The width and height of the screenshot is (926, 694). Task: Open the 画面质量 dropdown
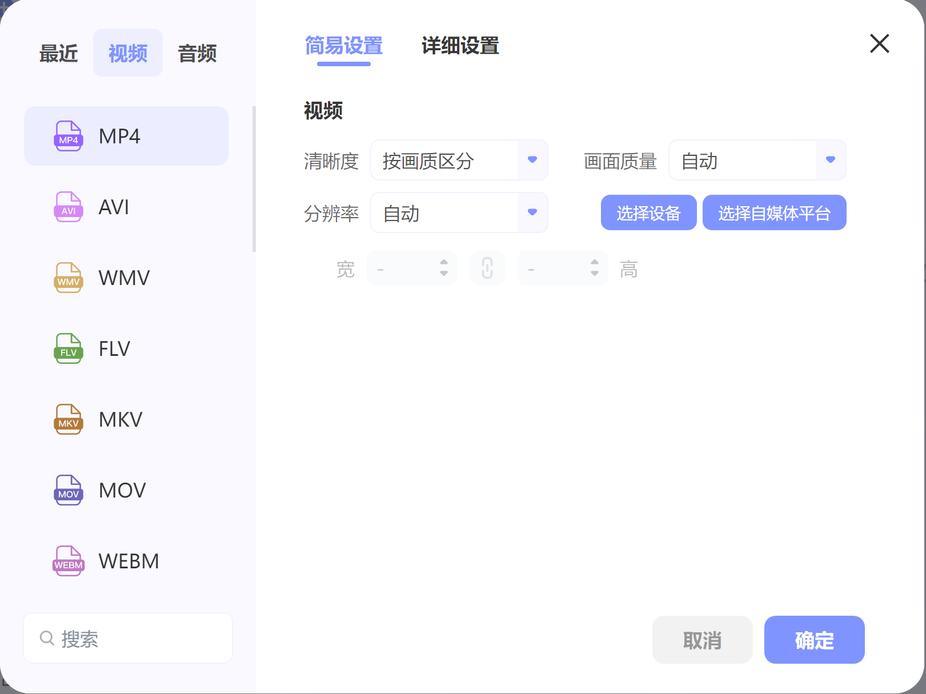(829, 161)
